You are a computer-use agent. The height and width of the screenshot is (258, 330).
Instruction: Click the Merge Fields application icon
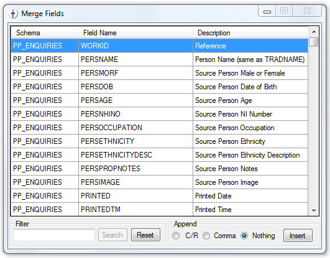[13, 14]
